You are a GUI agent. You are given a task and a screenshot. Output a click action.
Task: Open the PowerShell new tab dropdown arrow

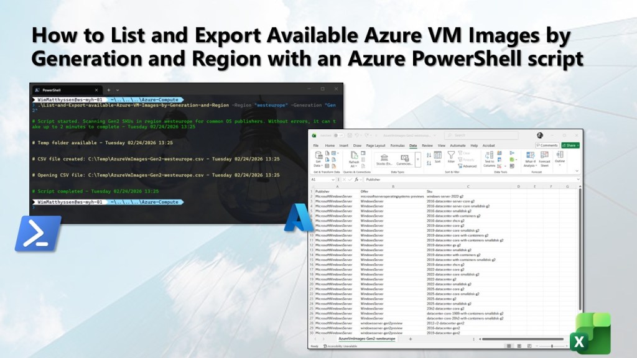(118, 90)
